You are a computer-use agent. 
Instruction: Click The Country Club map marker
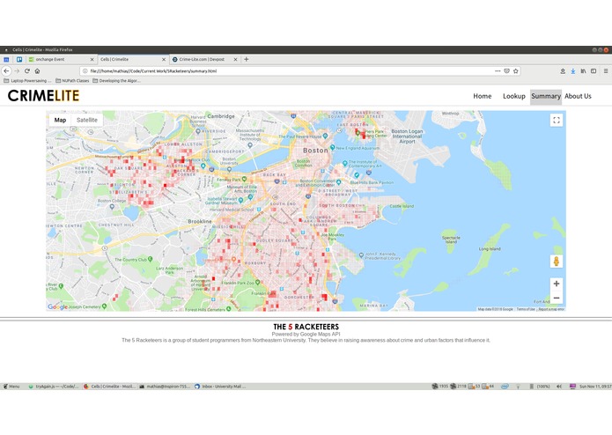click(151, 259)
